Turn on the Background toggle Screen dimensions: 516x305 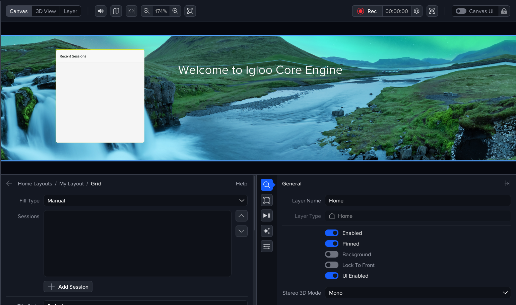click(x=332, y=254)
